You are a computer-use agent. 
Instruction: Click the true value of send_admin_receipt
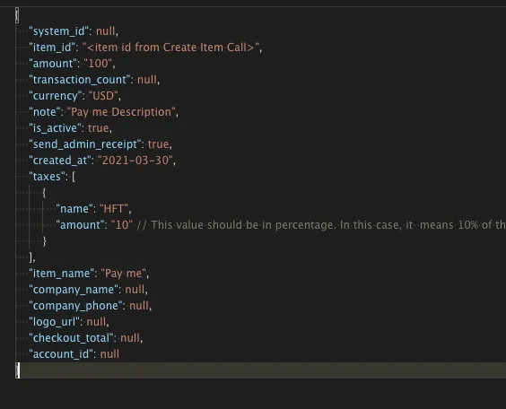pos(158,144)
